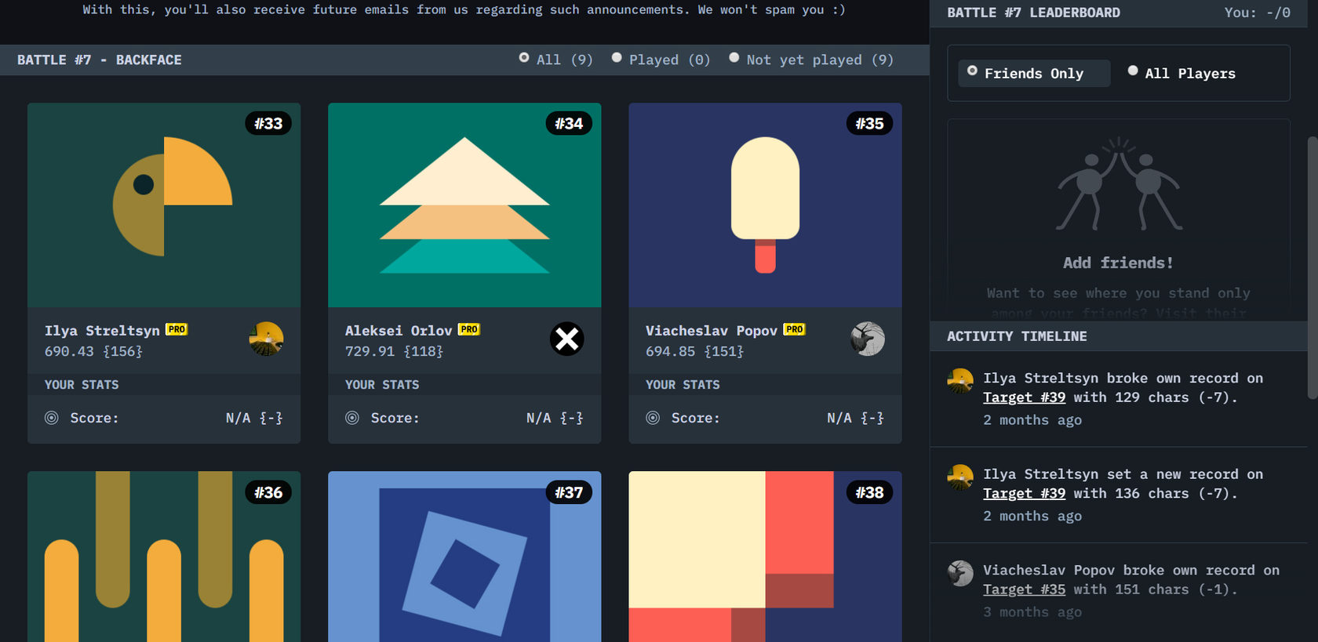The height and width of the screenshot is (642, 1318).
Task: Click N/A {-} score value in card #33
Action: point(254,418)
